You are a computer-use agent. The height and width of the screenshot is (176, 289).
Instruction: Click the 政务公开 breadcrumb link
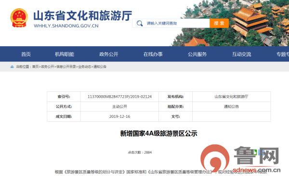tap(47, 67)
